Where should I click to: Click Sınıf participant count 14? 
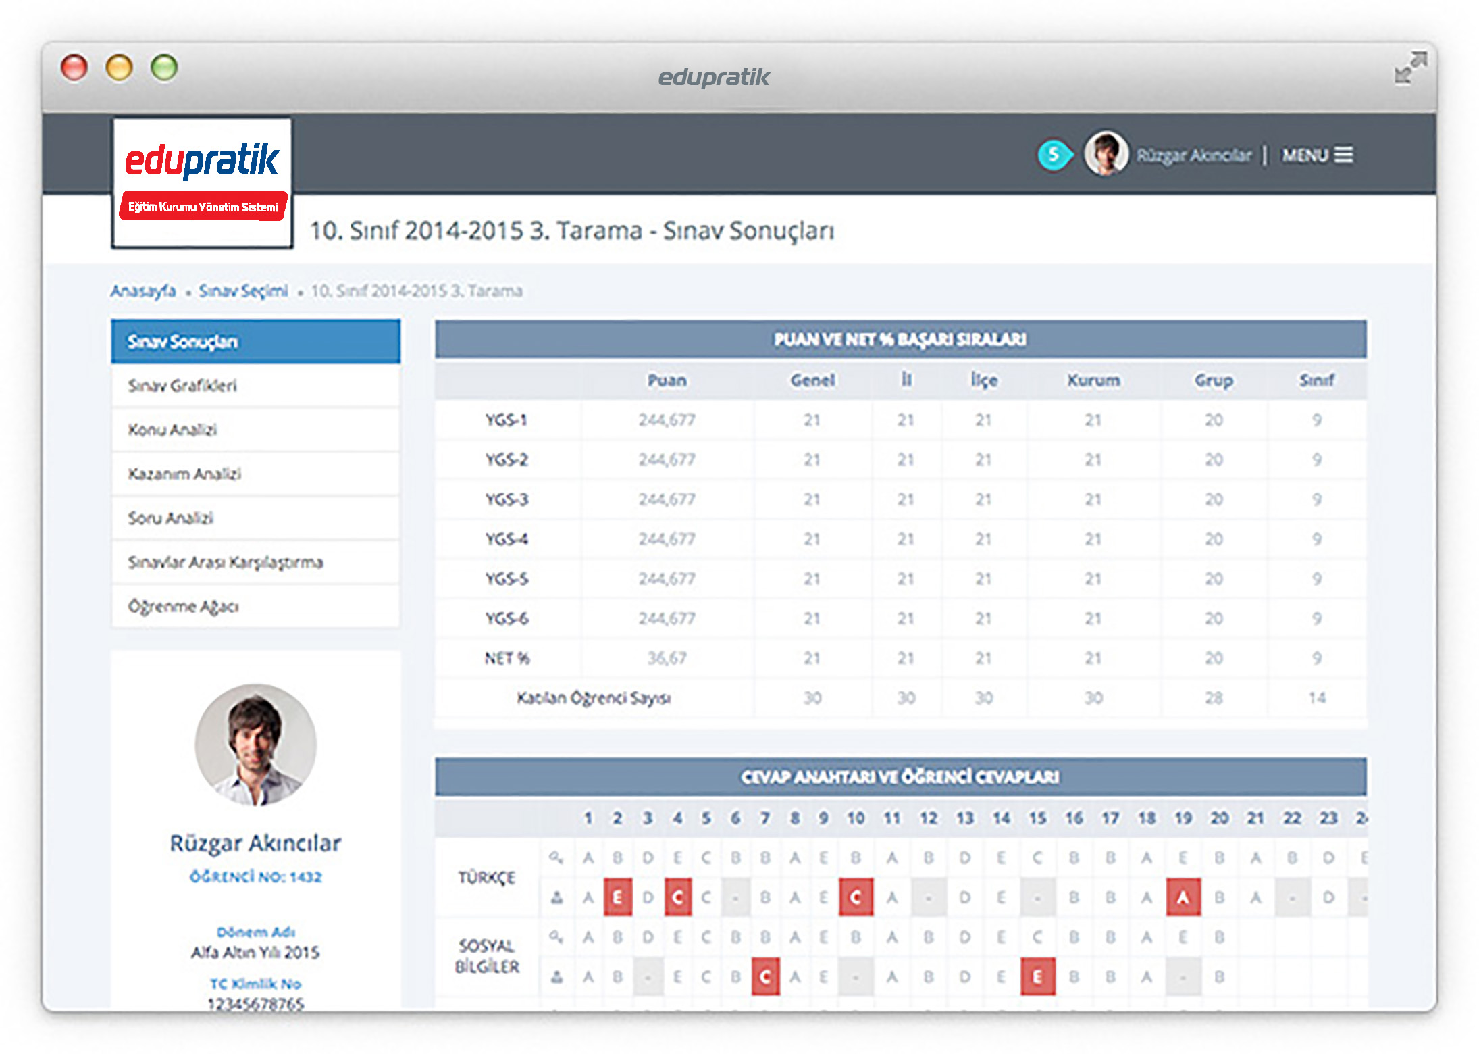click(x=1317, y=698)
